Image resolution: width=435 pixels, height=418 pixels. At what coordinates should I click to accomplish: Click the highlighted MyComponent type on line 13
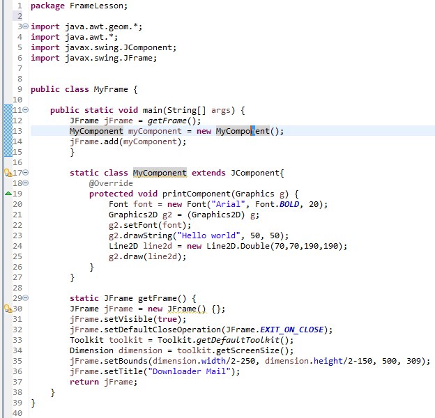click(x=96, y=131)
